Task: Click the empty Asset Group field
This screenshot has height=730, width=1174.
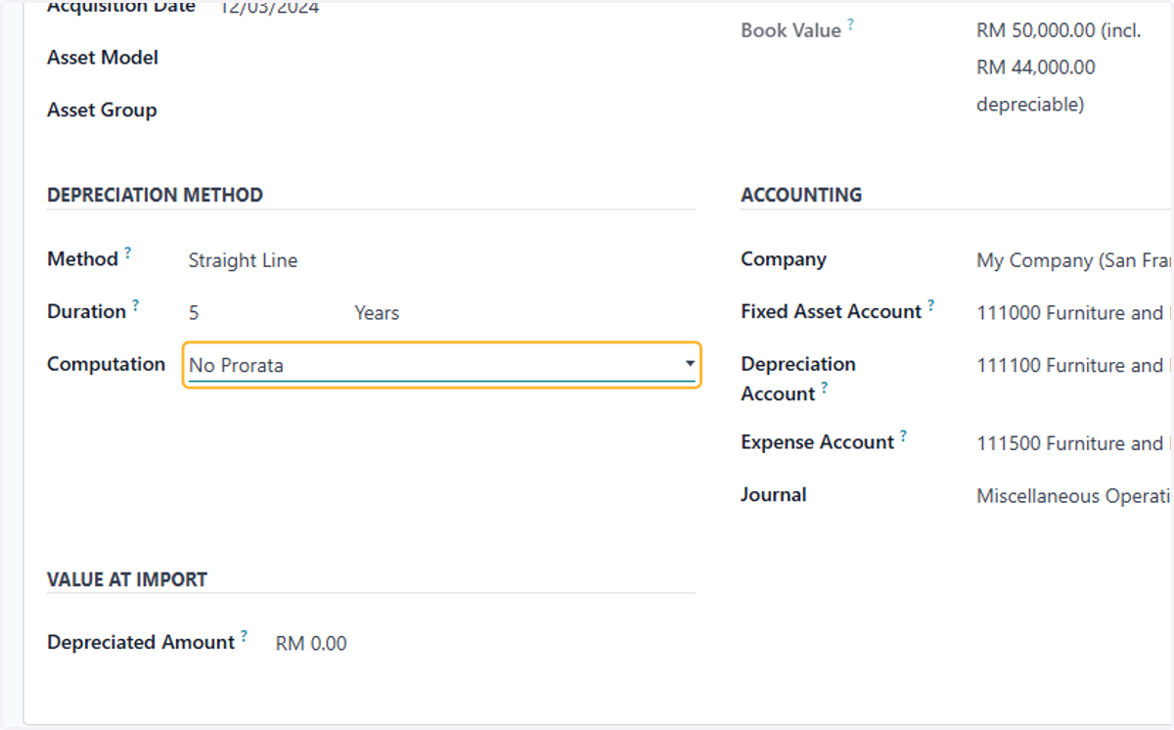Action: (x=440, y=111)
